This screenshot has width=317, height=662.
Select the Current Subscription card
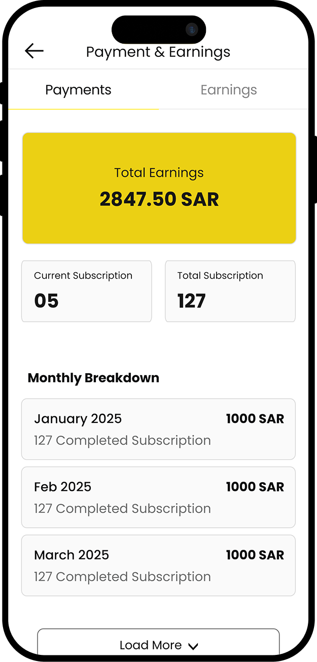point(86,291)
